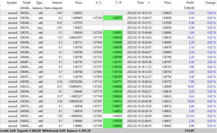
Task: Select trade closed at 2023.02.16 14:57:32
Action: [x=108, y=13]
